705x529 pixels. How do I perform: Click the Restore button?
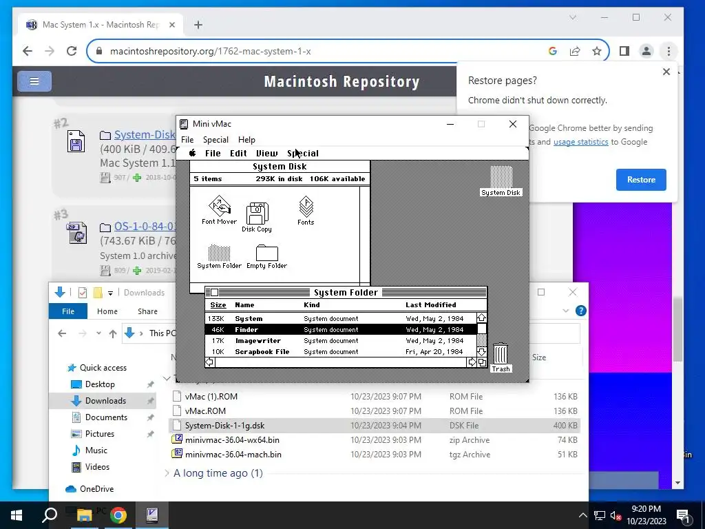point(641,180)
